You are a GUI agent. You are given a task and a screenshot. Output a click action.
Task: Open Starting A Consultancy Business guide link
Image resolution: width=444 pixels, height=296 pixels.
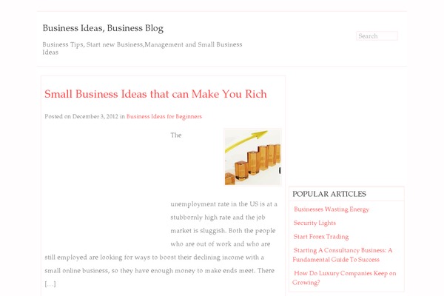[x=343, y=255]
